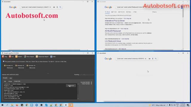This screenshot has width=191, height=107.
Task: Open File Explorer from the taskbar
Action: tap(12, 105)
